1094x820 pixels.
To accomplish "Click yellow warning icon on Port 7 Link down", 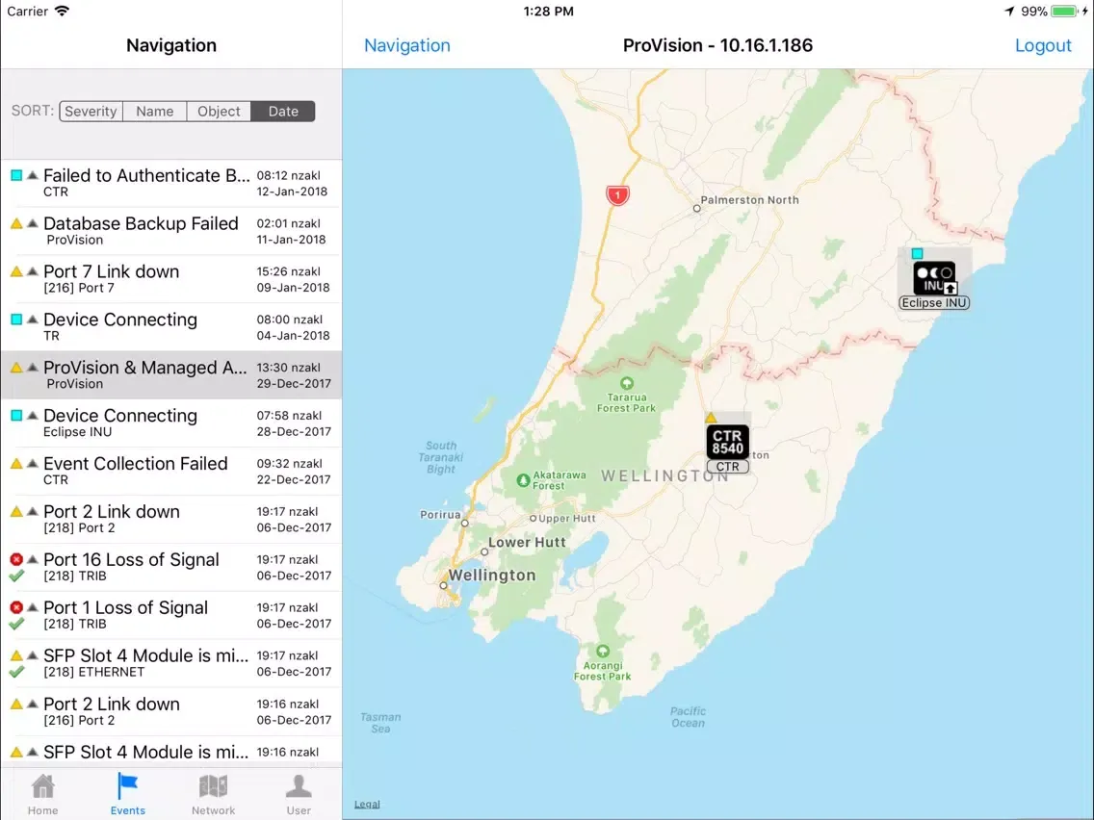I will [16, 272].
